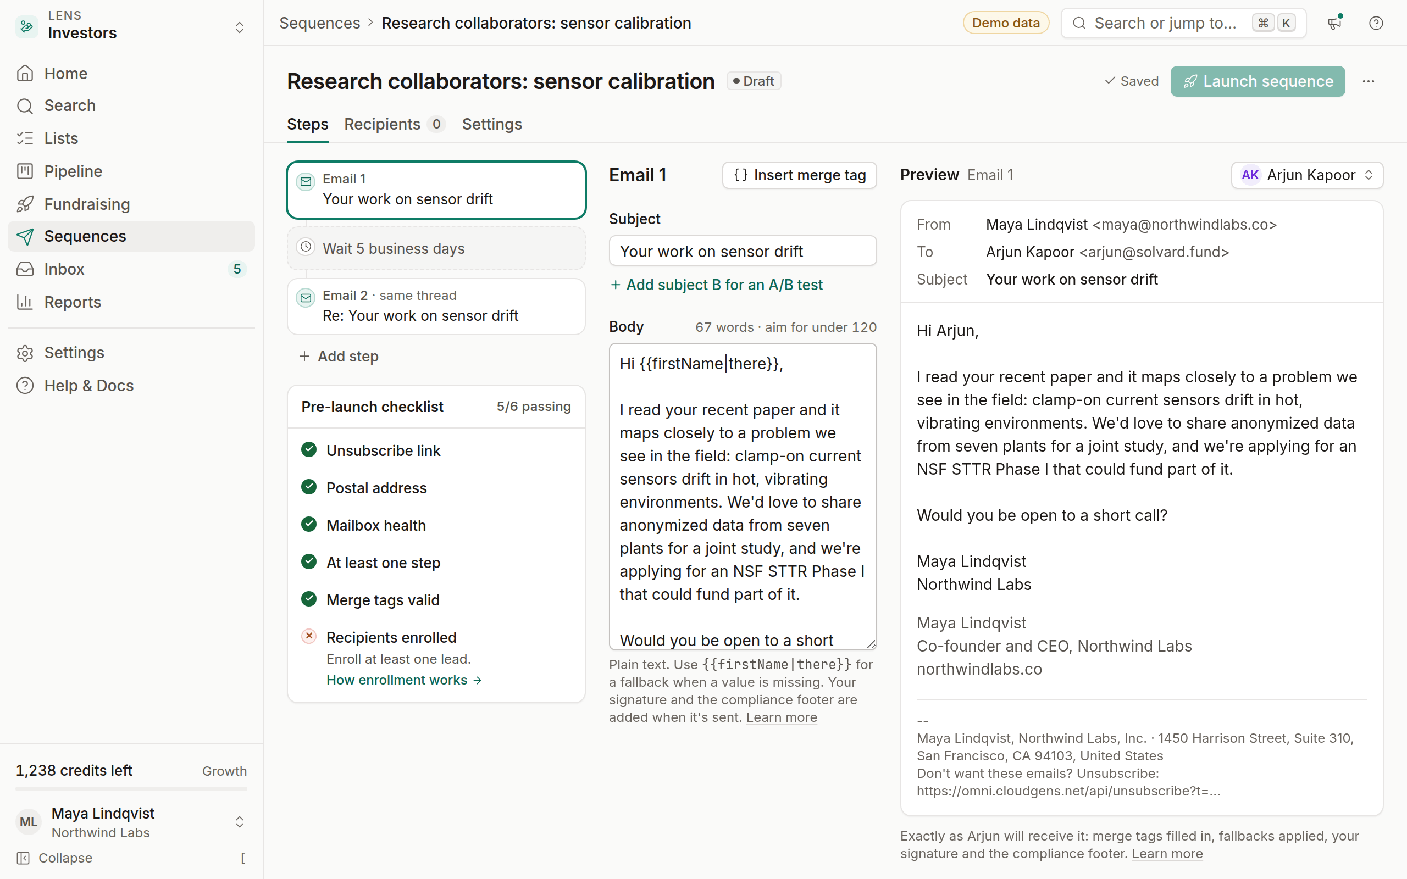Click the Draft status badge

click(x=754, y=81)
